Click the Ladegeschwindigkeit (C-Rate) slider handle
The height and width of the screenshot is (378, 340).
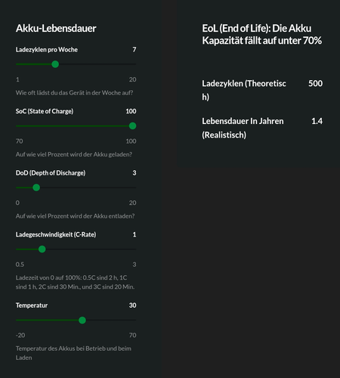(x=42, y=249)
